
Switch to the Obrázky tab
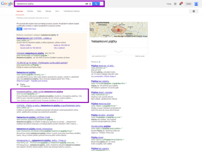(30, 11)
